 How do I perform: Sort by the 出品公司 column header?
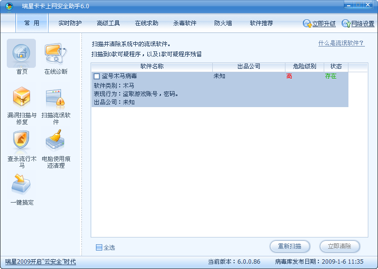point(249,66)
